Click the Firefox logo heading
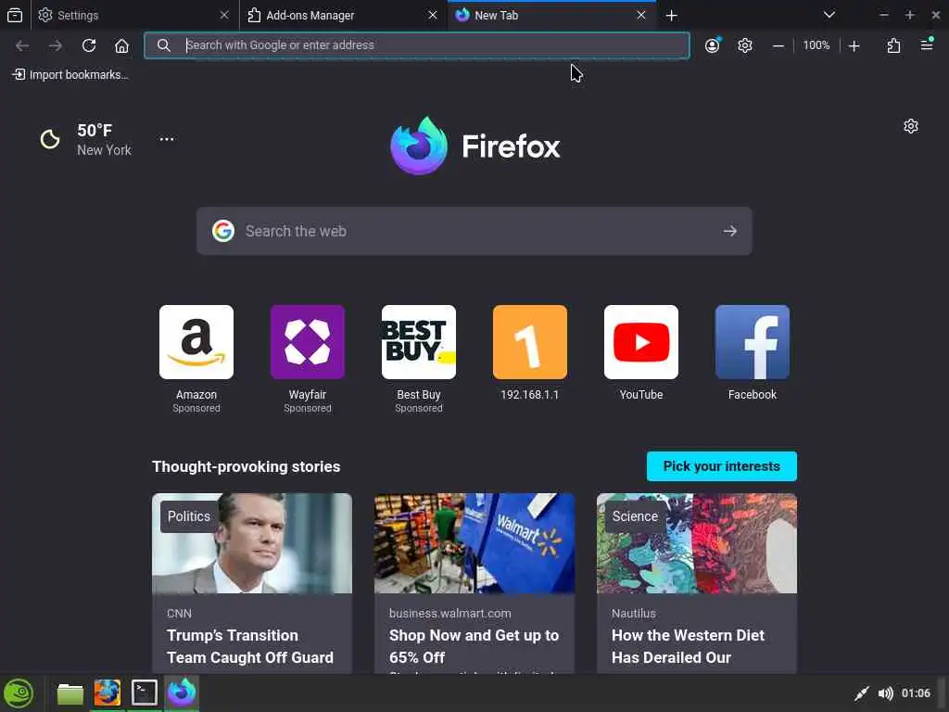 pyautogui.click(x=475, y=146)
